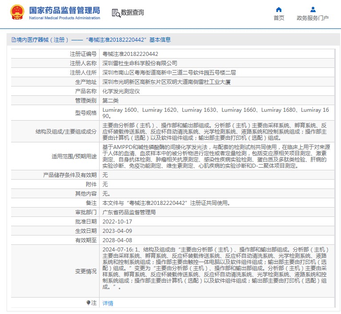Screen dimensions: 341x314
Task: Select management class 第二类
Action: pyautogui.click(x=110, y=101)
